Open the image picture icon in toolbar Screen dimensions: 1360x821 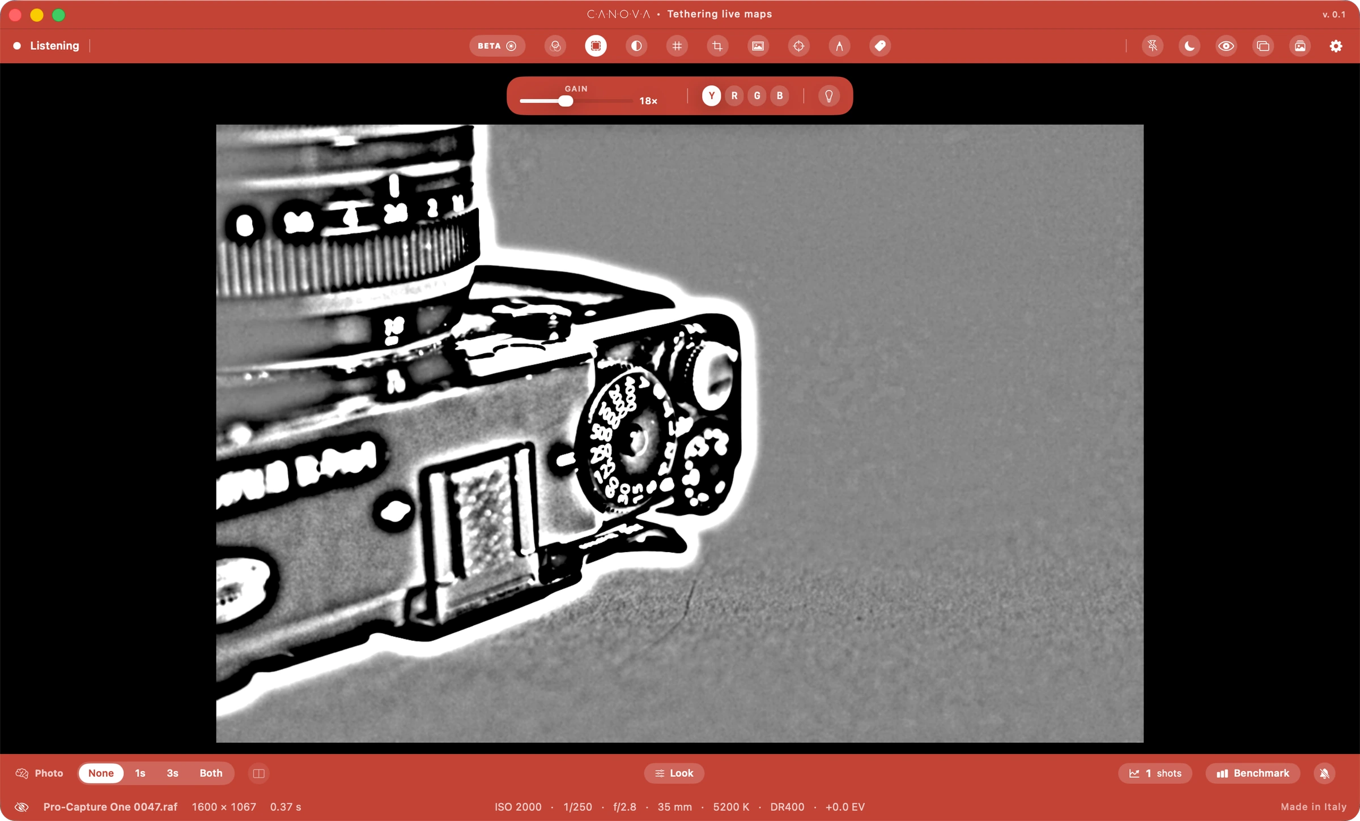pyautogui.click(x=758, y=46)
